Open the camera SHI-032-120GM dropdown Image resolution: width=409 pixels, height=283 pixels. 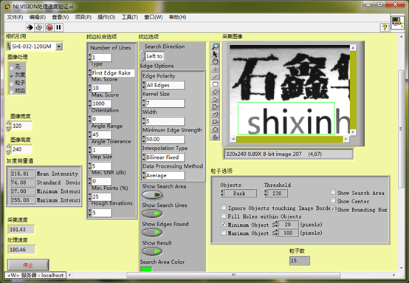pyautogui.click(x=59, y=47)
